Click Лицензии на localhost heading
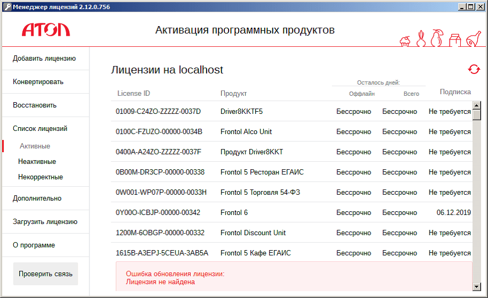Screen dimensions: 488x298 (167, 70)
